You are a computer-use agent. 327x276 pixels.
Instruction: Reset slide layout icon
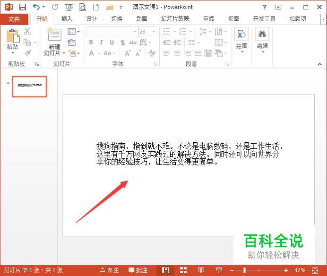72,43
